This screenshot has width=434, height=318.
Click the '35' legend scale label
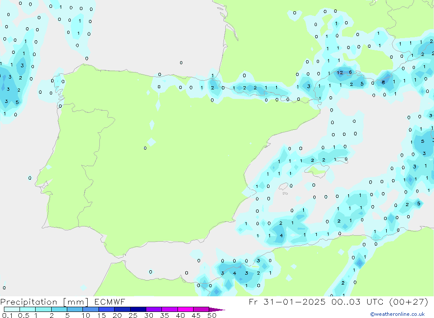164,315
